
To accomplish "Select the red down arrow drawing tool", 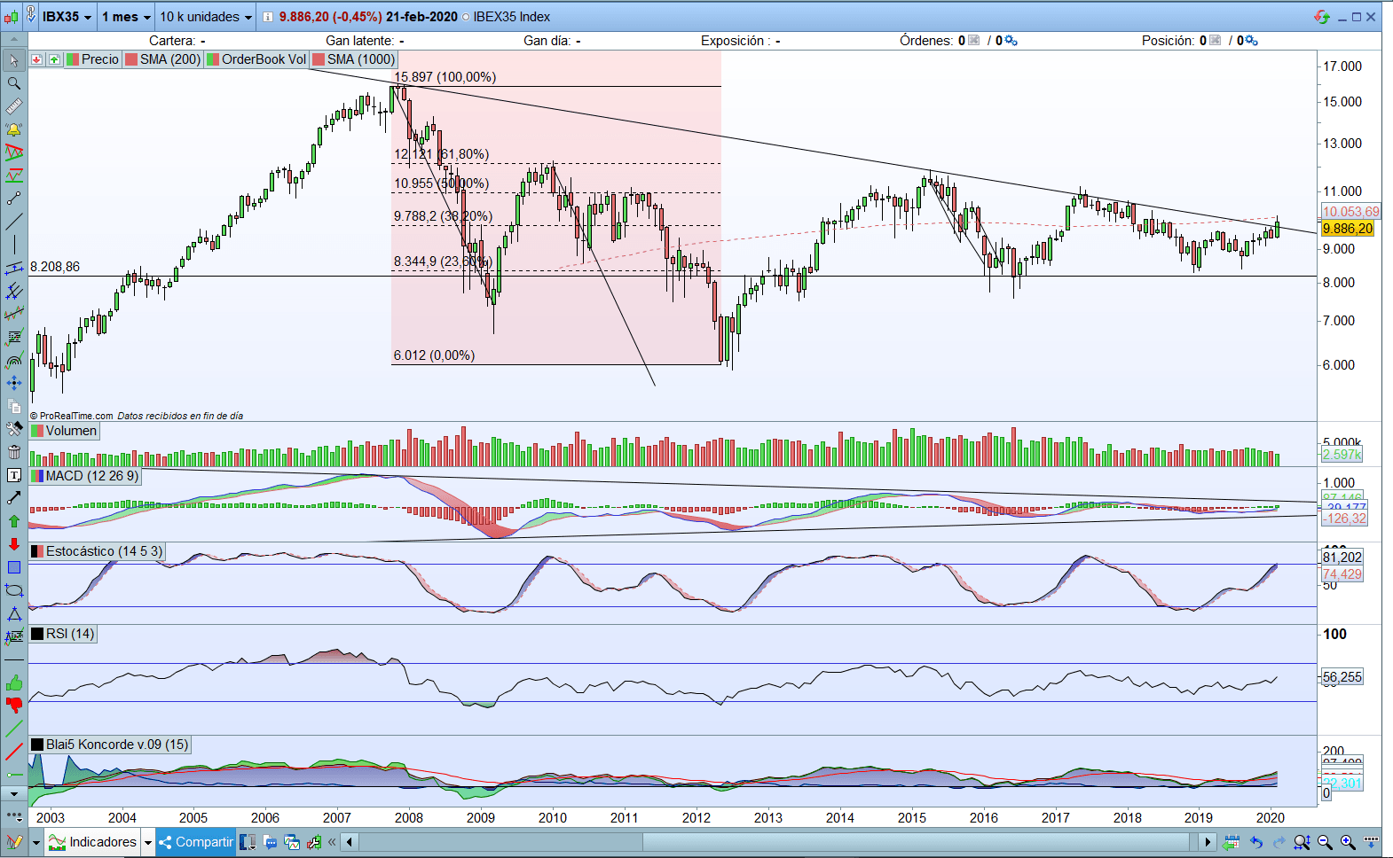I will coord(13,544).
